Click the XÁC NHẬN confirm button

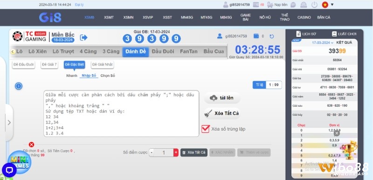pyautogui.click(x=222, y=152)
